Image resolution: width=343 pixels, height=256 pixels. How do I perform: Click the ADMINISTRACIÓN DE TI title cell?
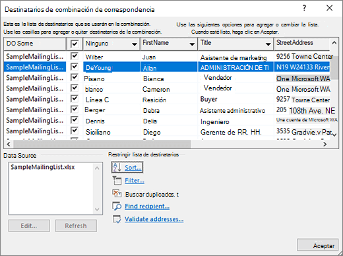(x=235, y=67)
